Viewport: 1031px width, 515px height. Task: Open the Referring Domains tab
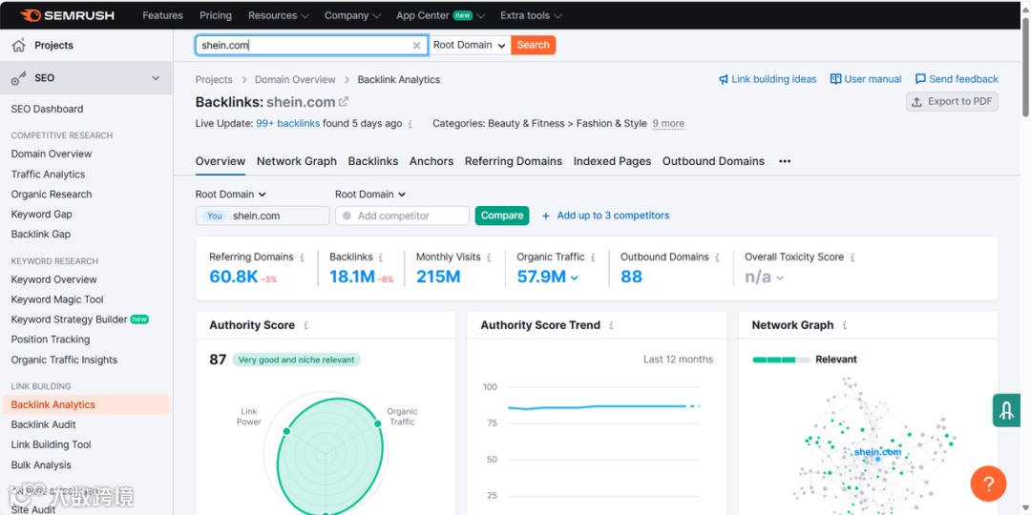(514, 161)
